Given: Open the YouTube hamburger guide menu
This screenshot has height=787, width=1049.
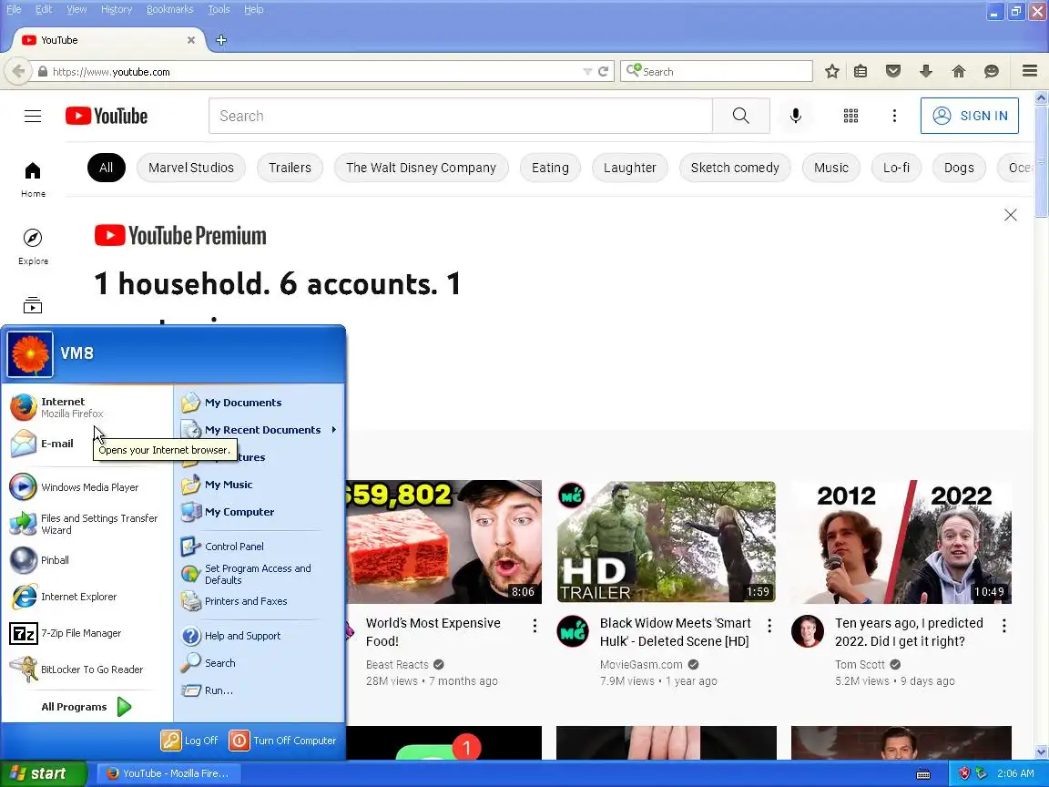Looking at the screenshot, I should (33, 116).
